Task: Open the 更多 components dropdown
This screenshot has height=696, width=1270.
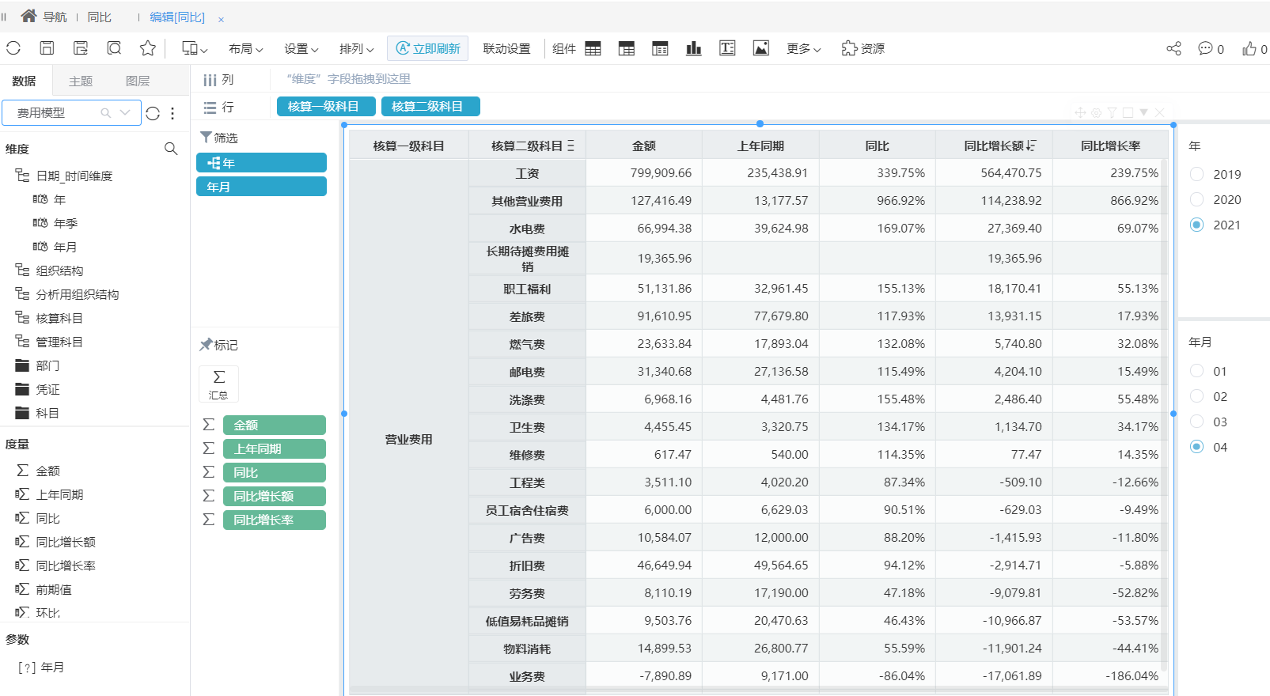Action: (804, 48)
